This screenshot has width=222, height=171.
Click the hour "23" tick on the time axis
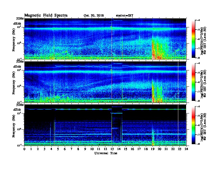click(179, 149)
